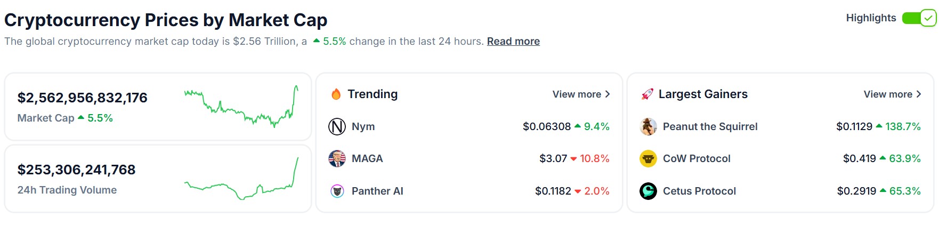Click the $253,306,241,768 trading volume value
Viewport: 939px width, 225px height.
[76, 170]
